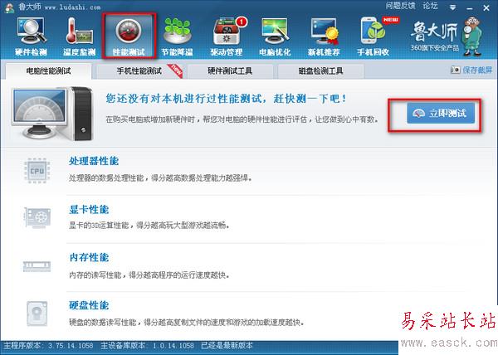
Task: Click 硬盘性能 heading
Action: 89,305
